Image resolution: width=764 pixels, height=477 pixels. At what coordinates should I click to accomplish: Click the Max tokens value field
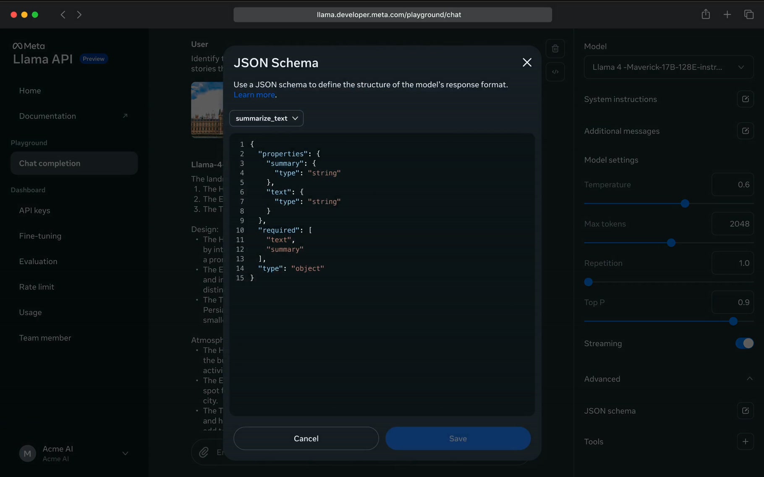coord(733,224)
